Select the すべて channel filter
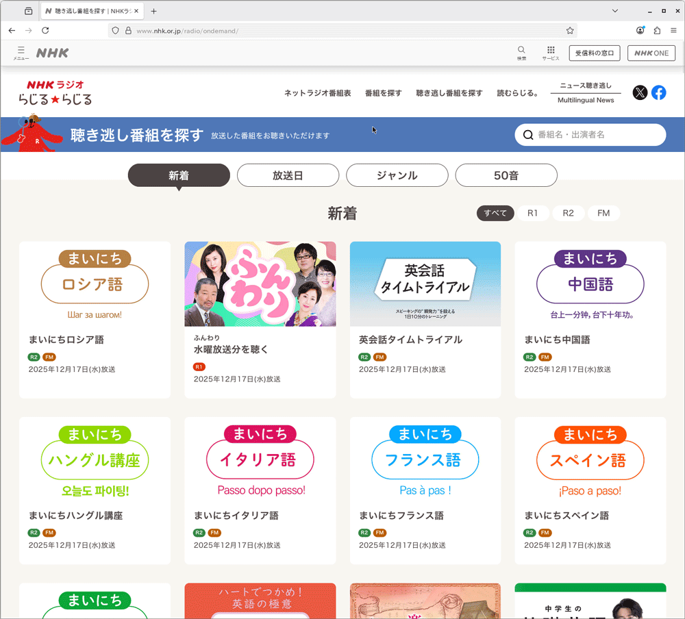 495,213
